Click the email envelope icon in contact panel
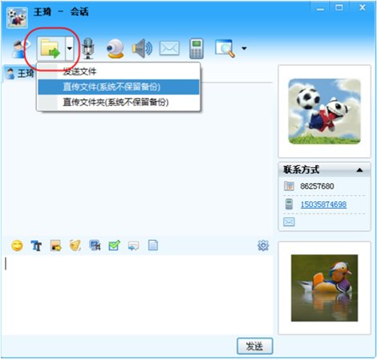Screen dimensions: 377x361 (289, 222)
